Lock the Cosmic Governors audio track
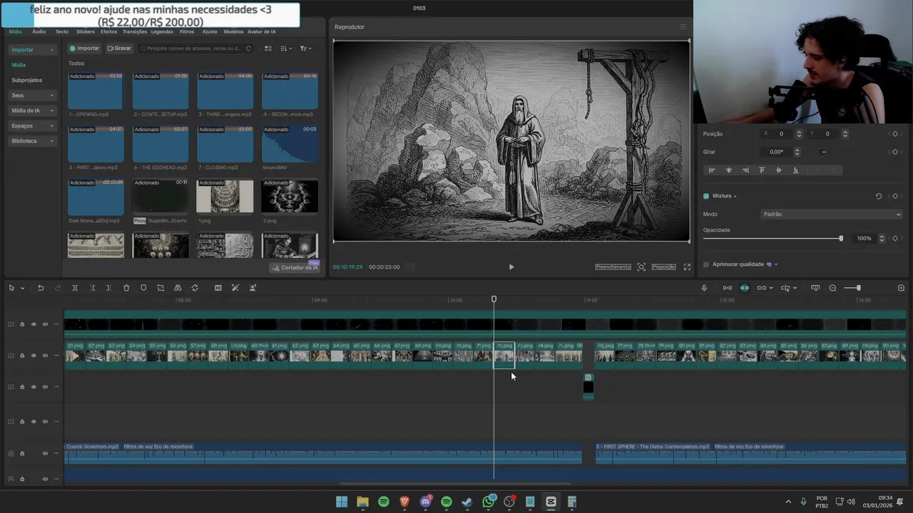This screenshot has width=913, height=513. tap(22, 453)
